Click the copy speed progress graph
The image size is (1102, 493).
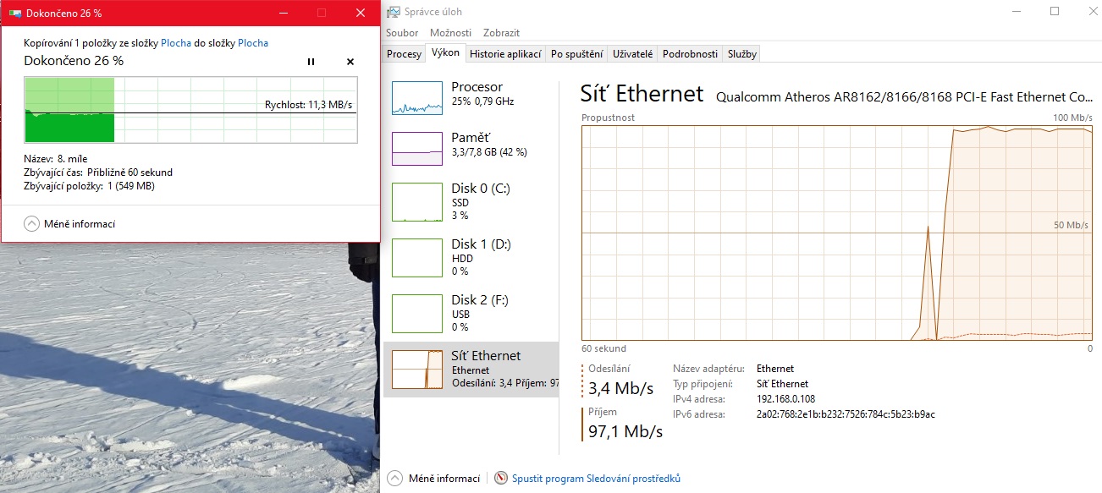(190, 110)
